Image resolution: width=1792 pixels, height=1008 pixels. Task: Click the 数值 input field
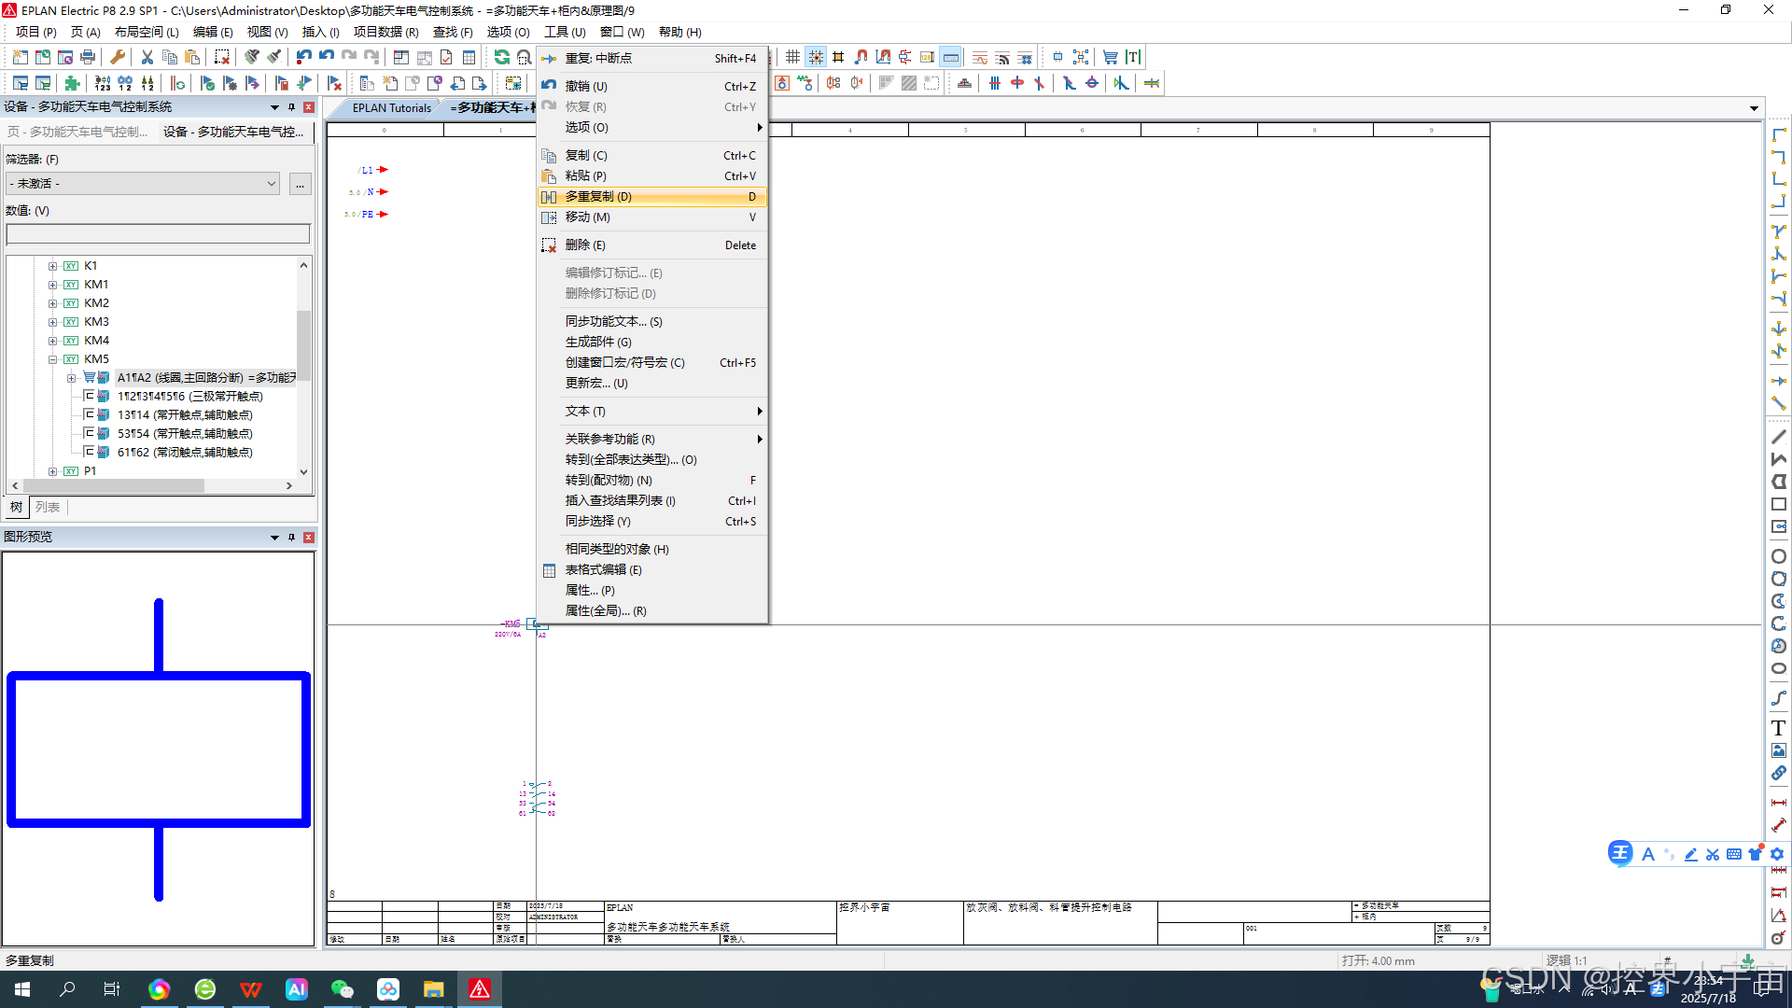[158, 233]
